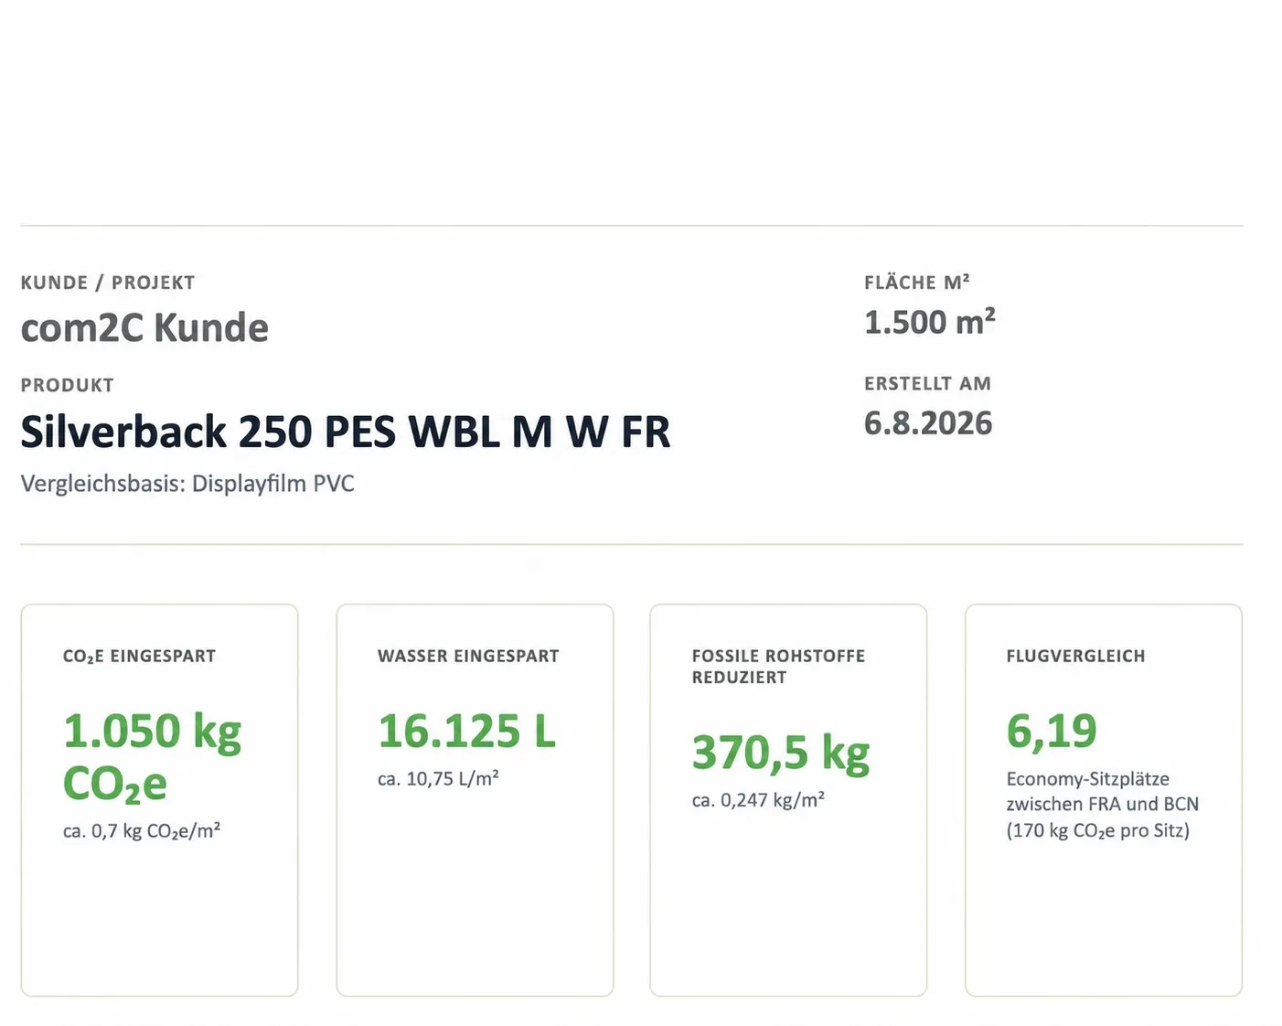1282x1026 pixels.
Task: Select the date '6.8.2026'
Action: pyautogui.click(x=928, y=423)
